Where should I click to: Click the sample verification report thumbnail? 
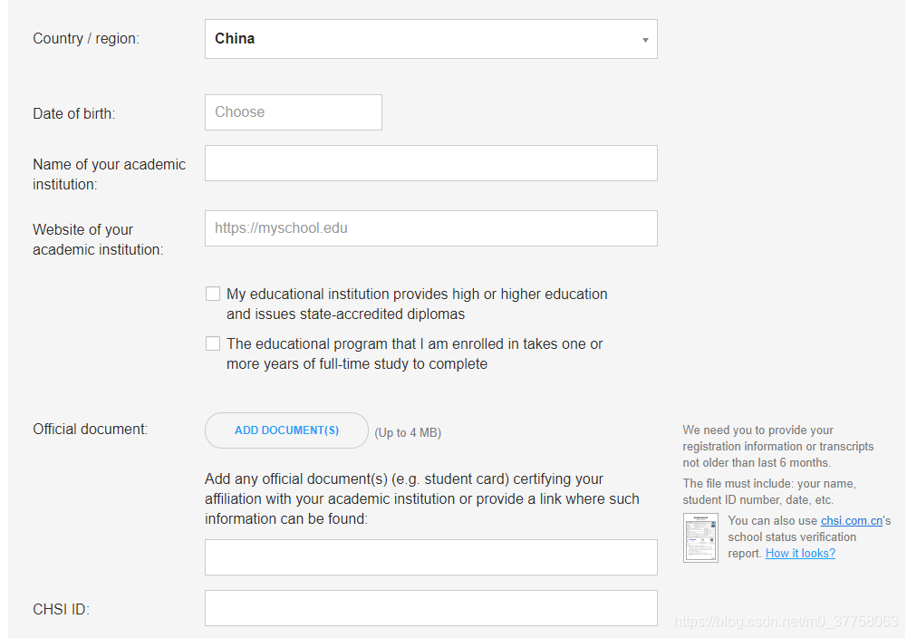coord(700,537)
